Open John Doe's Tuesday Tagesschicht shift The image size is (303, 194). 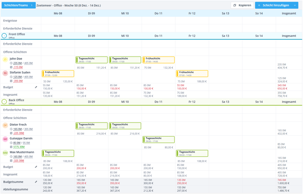92,60
